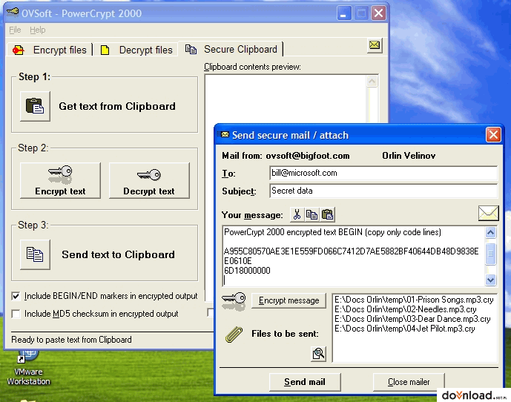Click the large envelope icon beside message

coord(488,213)
